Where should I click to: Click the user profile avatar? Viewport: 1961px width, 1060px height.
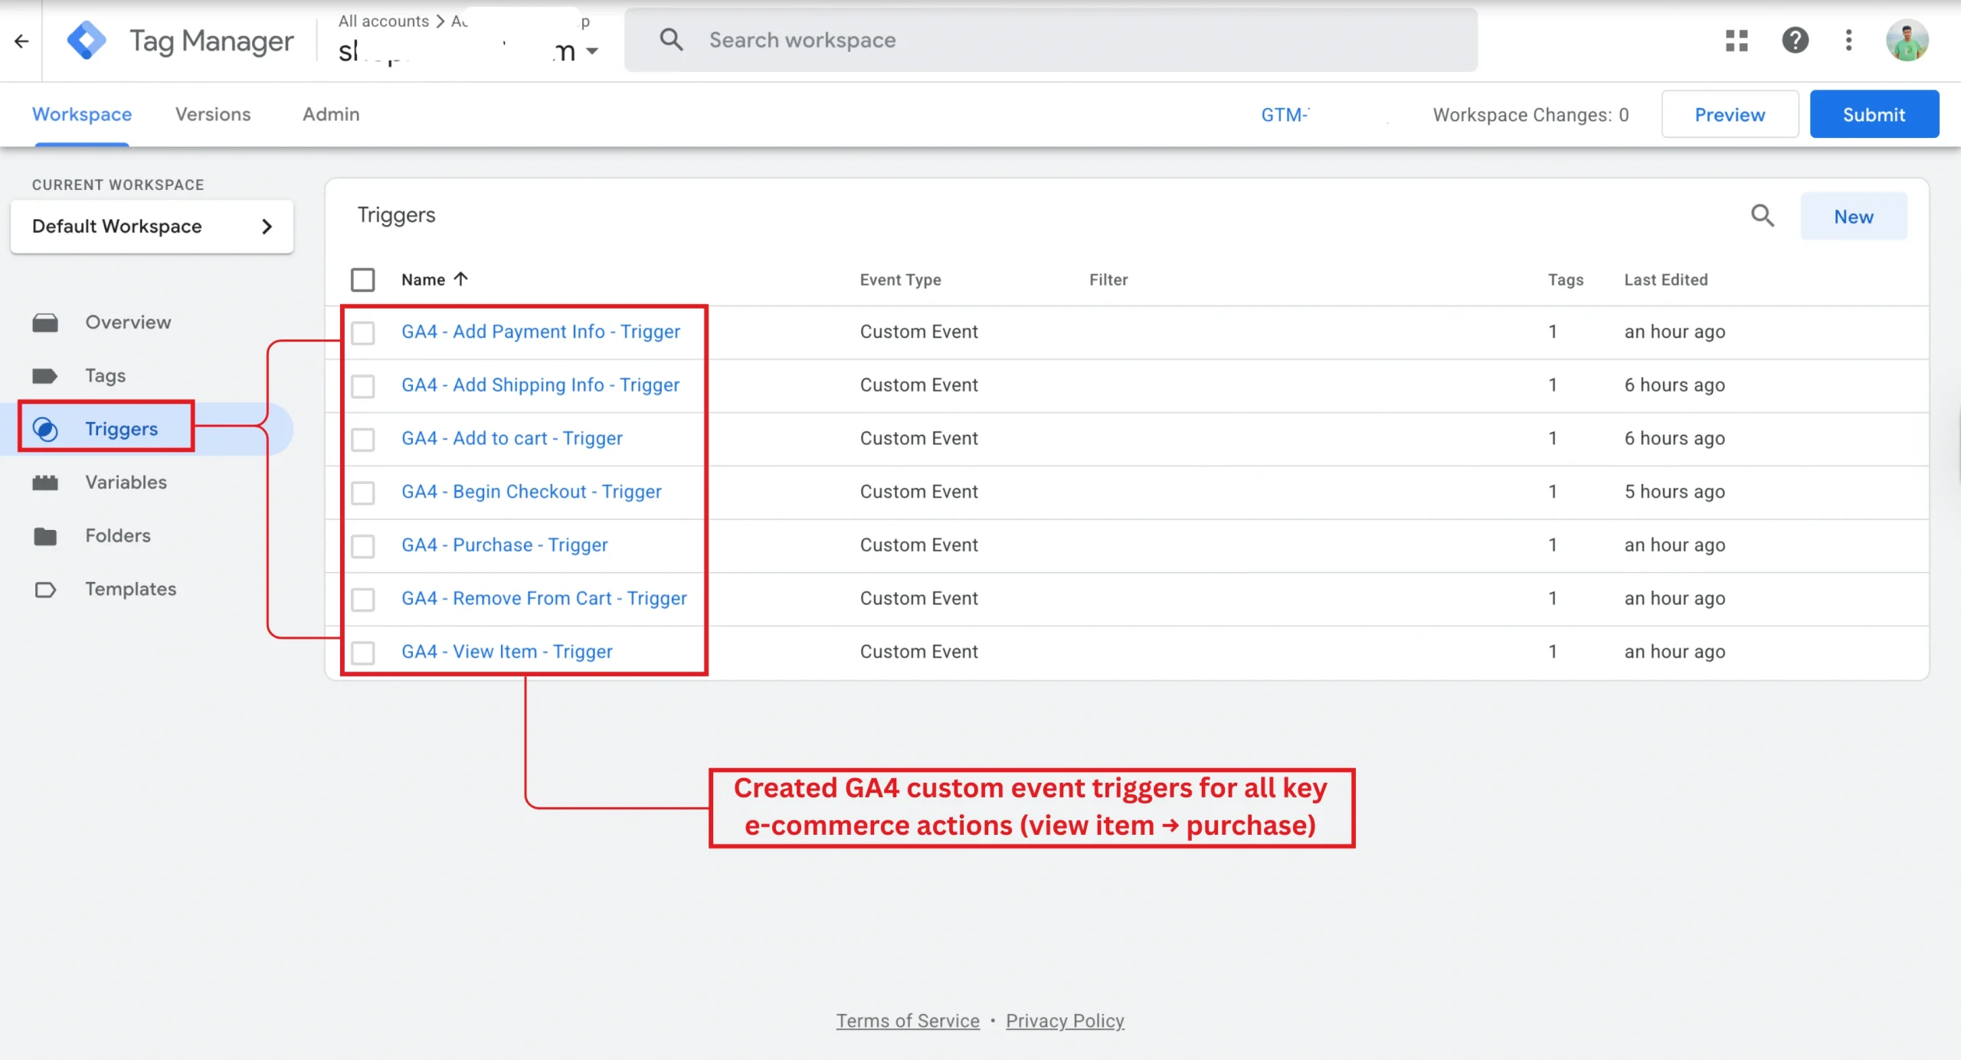point(1907,40)
